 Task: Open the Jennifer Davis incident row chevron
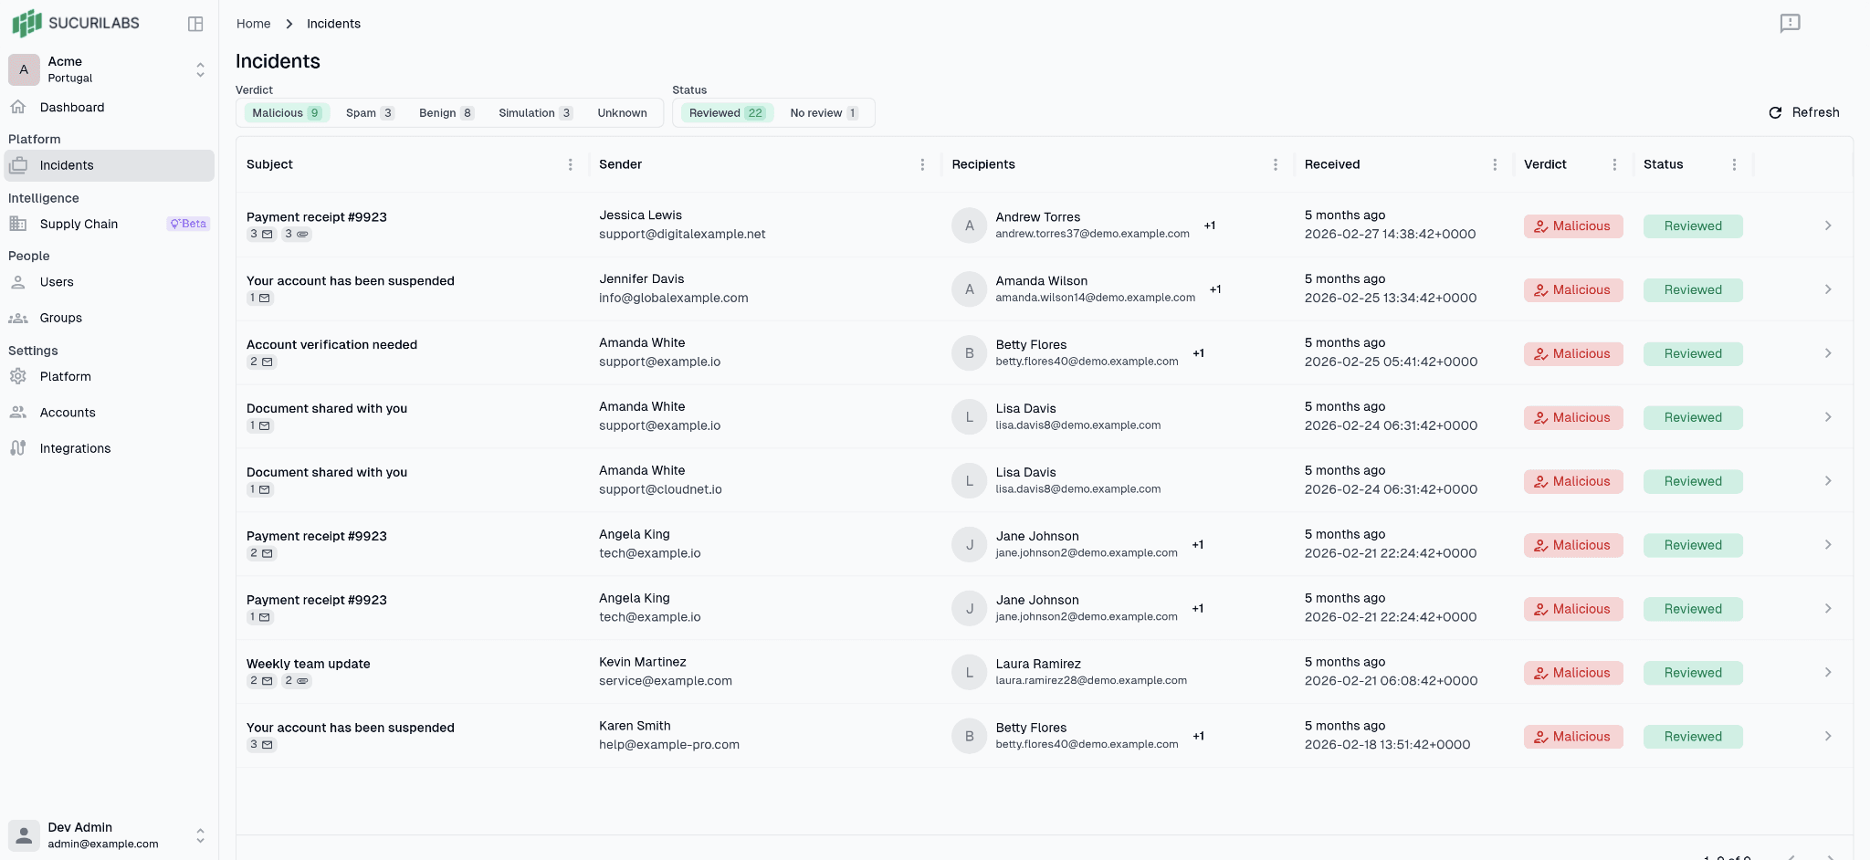point(1828,289)
